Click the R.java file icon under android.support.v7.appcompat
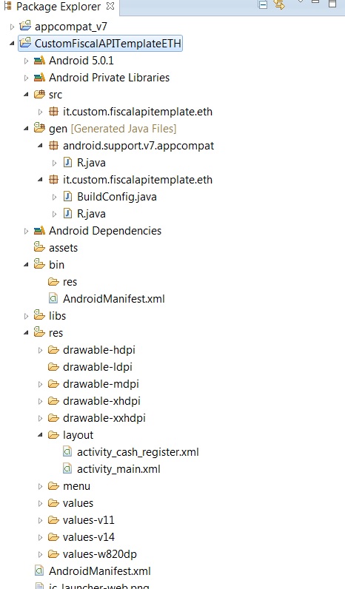This screenshot has height=589, width=345. (67, 163)
